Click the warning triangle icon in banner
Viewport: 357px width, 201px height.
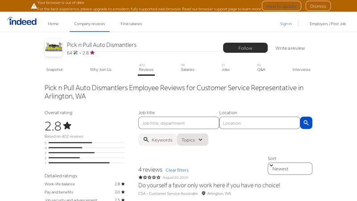click(x=34, y=6)
